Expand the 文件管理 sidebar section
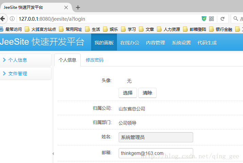Viewport: 243px width, 163px height. pos(25,74)
